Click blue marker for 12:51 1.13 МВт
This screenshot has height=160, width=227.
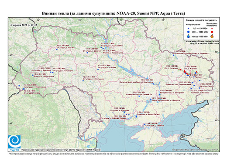(x=83, y=81)
